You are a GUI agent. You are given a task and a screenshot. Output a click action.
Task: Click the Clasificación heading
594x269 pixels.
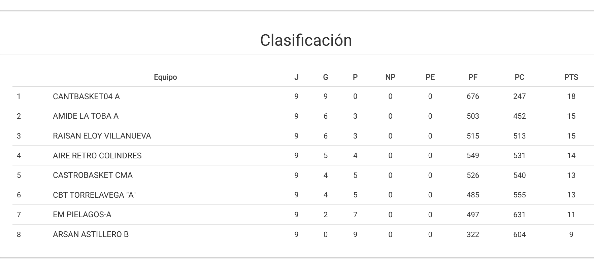coord(306,40)
